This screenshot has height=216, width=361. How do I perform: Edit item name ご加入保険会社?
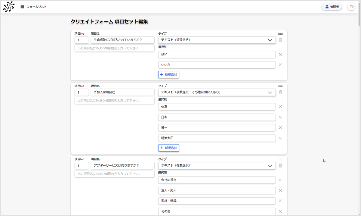(122, 92)
